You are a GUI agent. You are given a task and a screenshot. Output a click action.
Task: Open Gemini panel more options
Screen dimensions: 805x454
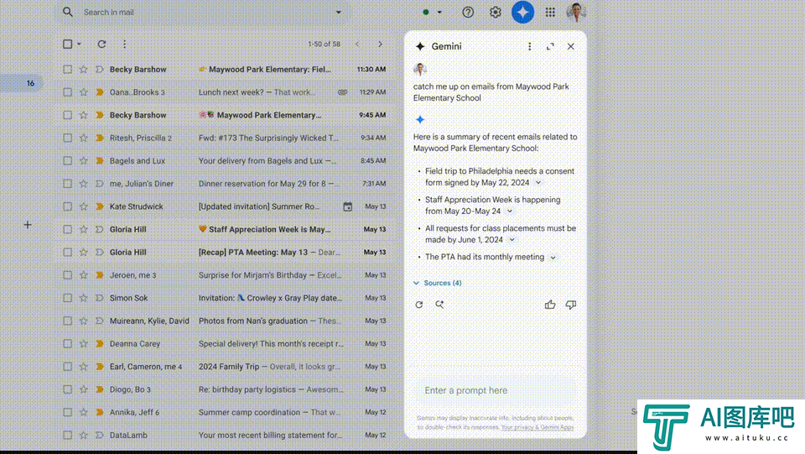529,46
